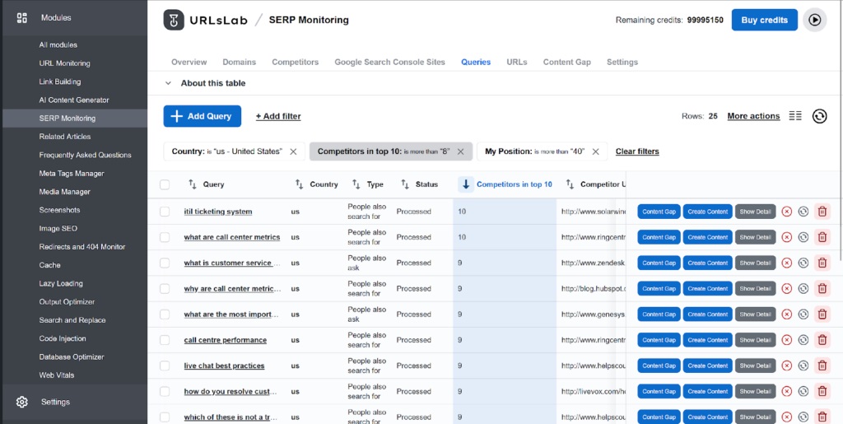Open the URLs tab
843x424 pixels.
click(517, 63)
